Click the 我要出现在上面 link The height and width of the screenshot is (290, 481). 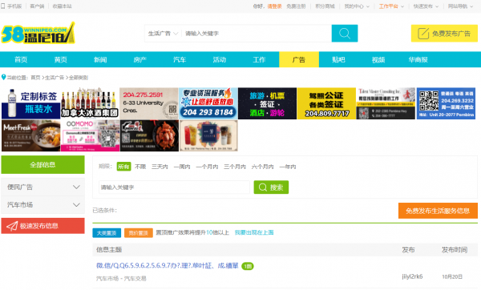pos(254,232)
